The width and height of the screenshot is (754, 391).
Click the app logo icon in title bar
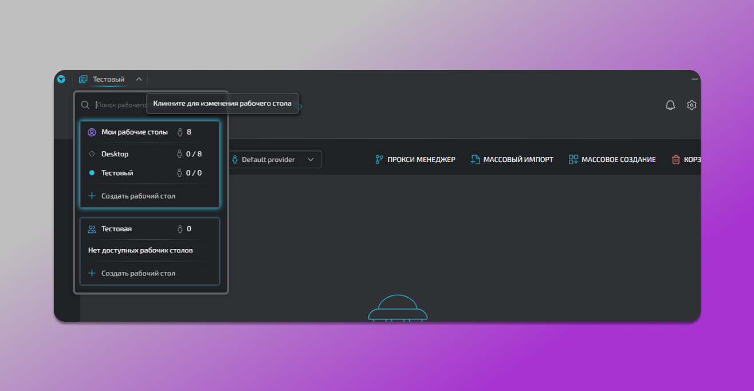point(61,79)
